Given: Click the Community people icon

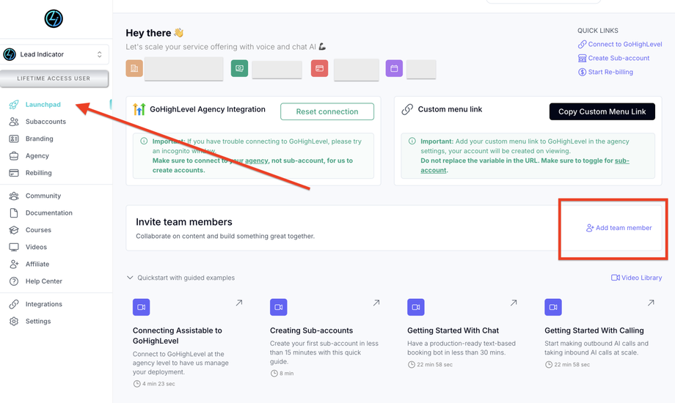Looking at the screenshot, I should click(x=14, y=196).
